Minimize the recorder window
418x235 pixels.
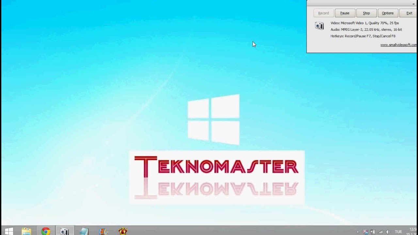414,3
